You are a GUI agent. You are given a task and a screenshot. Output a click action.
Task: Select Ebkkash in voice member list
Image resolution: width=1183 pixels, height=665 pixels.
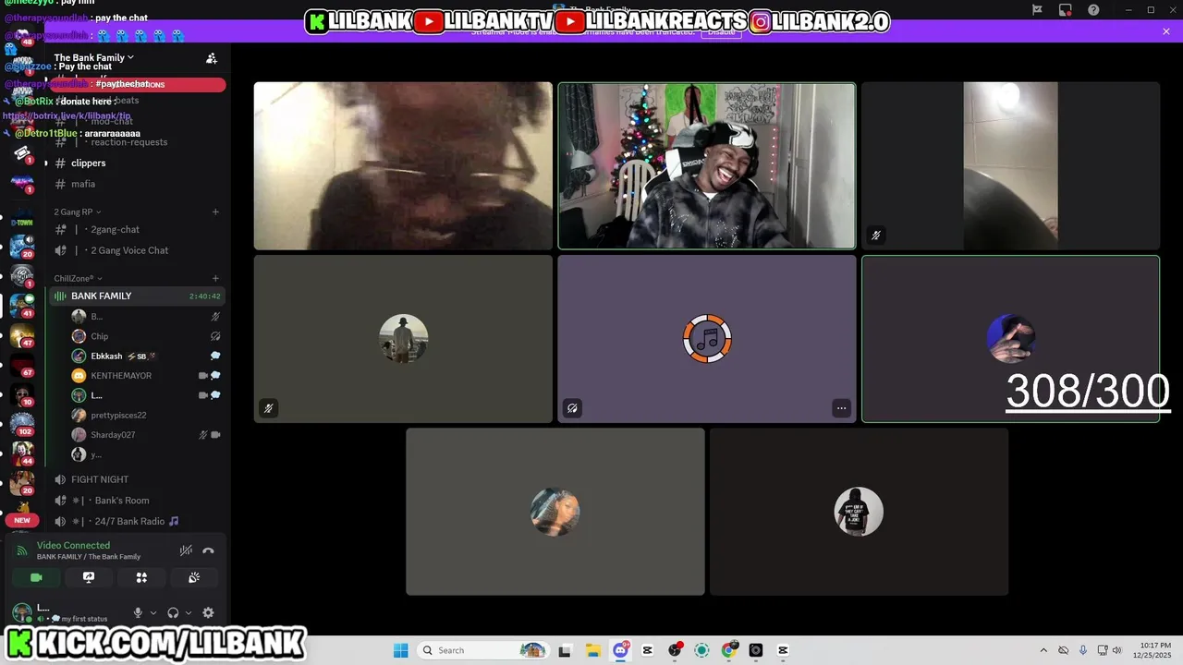click(x=146, y=356)
